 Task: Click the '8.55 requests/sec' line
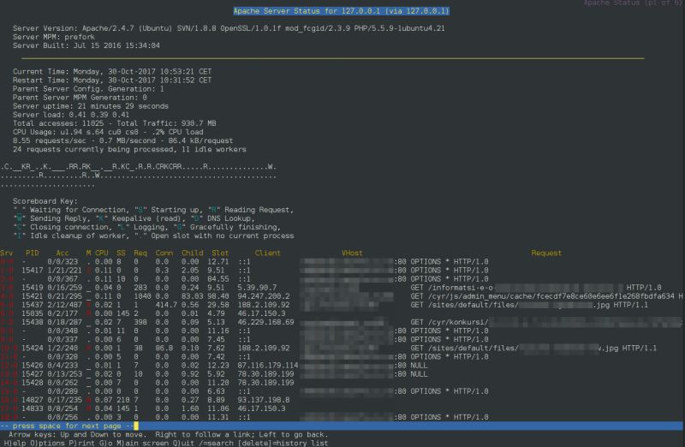(122, 140)
